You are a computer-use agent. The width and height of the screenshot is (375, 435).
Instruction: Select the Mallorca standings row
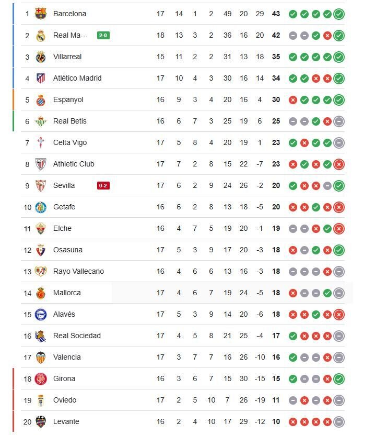click(x=157, y=293)
